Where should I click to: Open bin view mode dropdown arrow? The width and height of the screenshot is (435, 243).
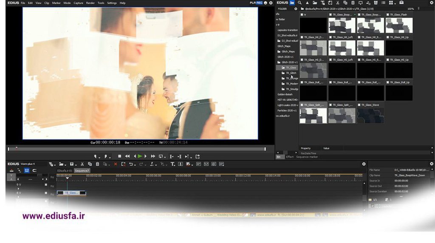pos(395,3)
